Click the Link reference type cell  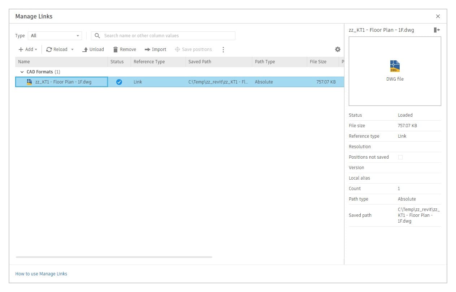pyautogui.click(x=158, y=82)
